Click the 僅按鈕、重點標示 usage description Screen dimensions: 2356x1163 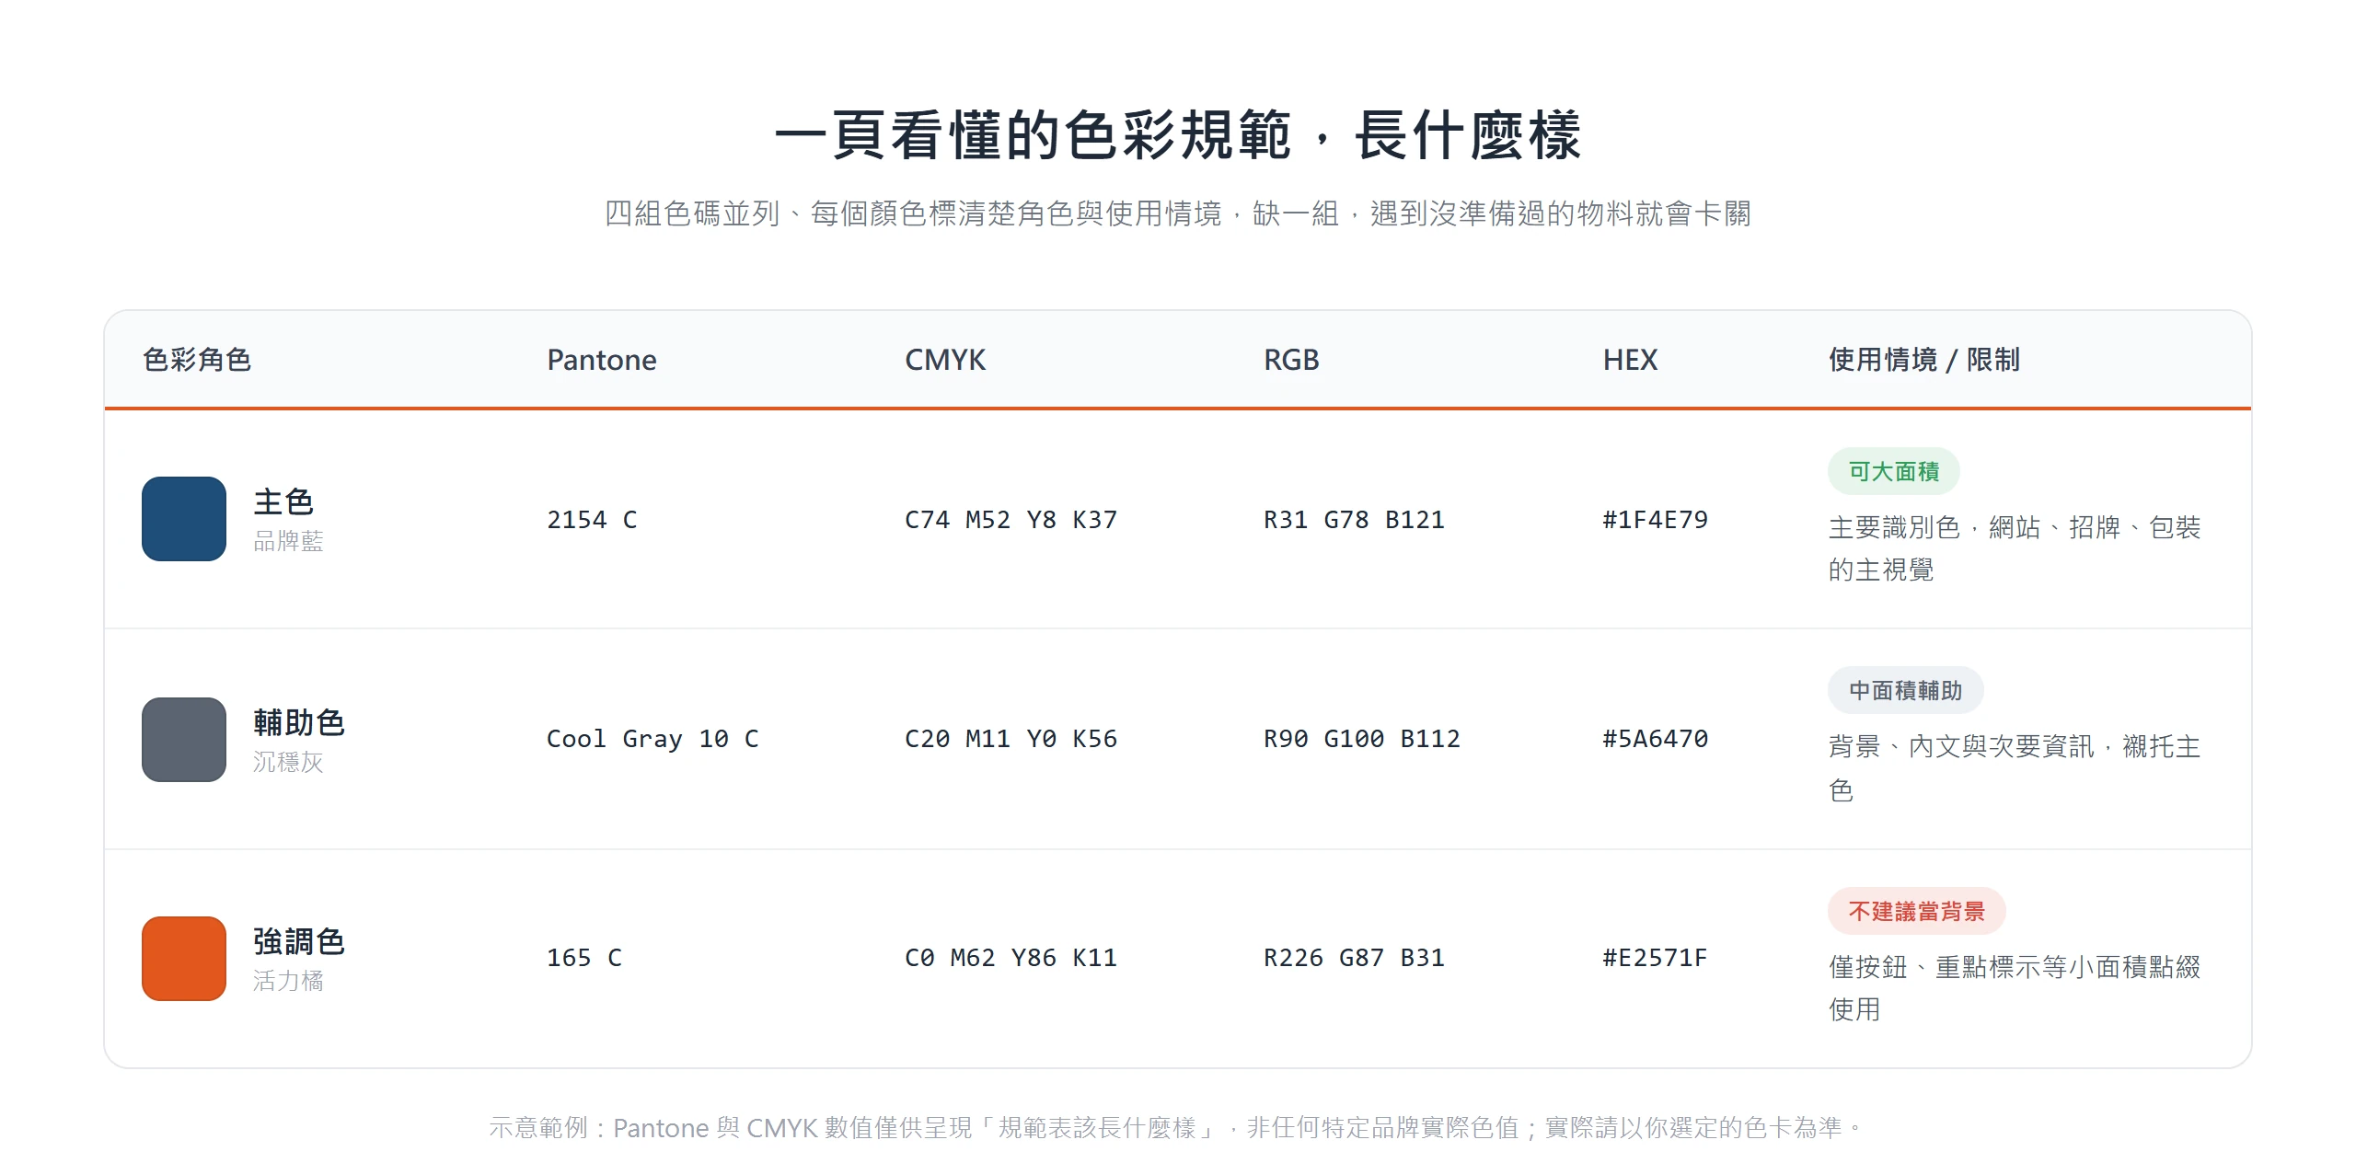pyautogui.click(x=2015, y=988)
